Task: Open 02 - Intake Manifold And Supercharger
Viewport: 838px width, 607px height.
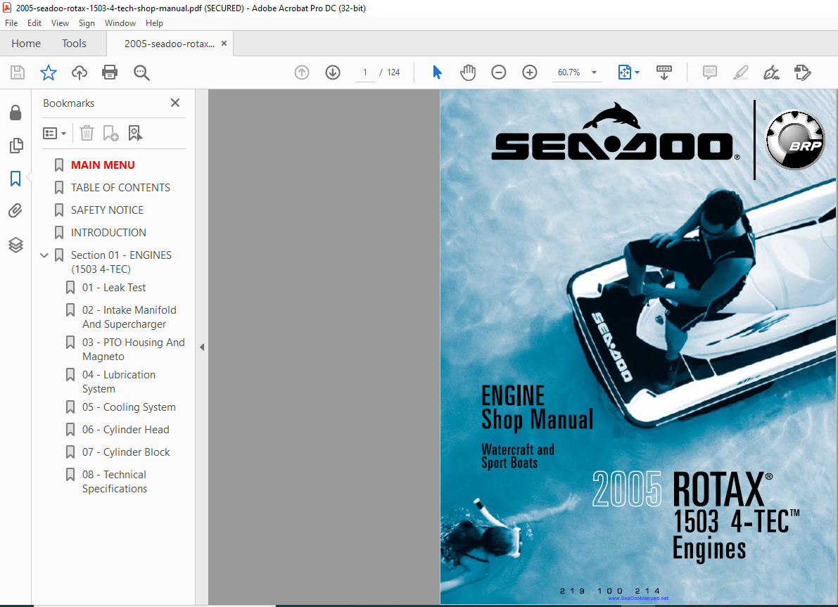Action: pos(129,317)
